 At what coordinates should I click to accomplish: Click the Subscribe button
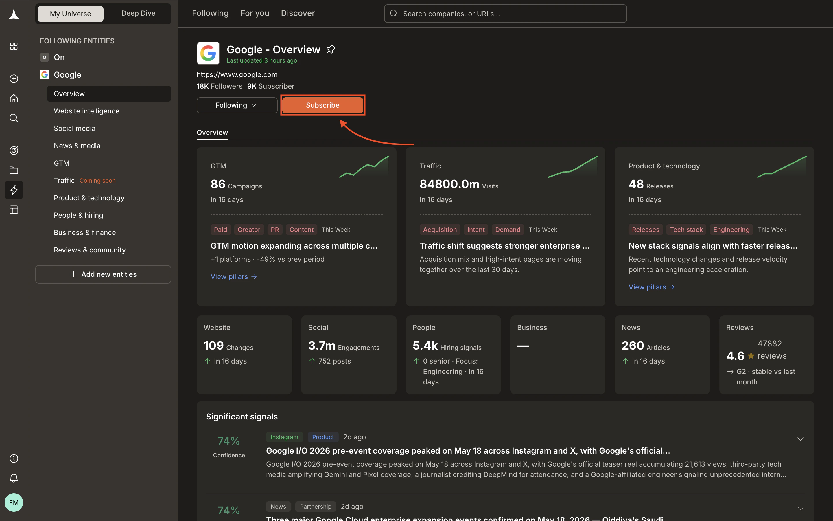click(x=322, y=105)
